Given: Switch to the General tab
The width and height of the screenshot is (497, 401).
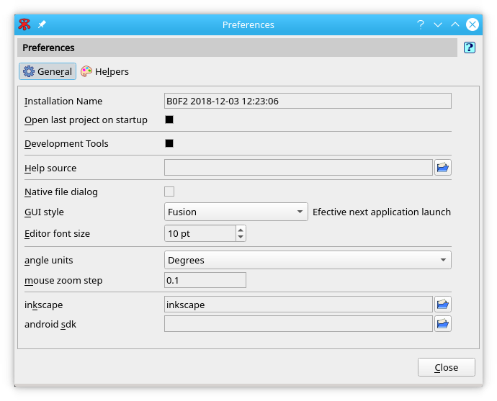Looking at the screenshot, I should coord(48,71).
